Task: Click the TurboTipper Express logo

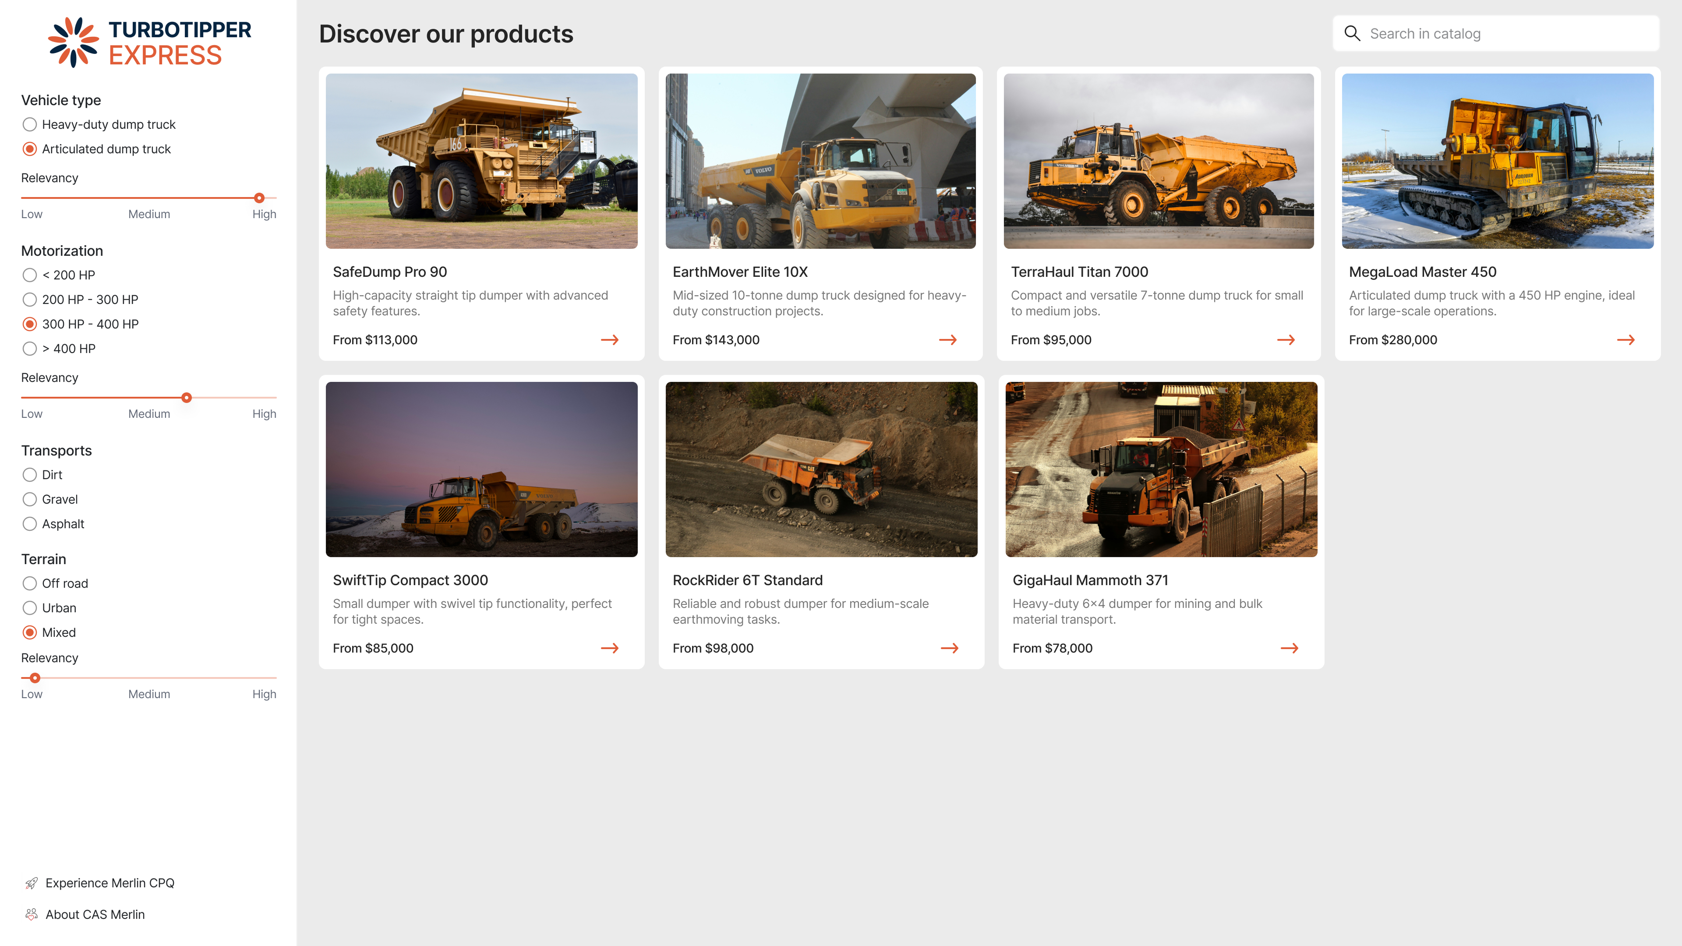Action: point(149,42)
